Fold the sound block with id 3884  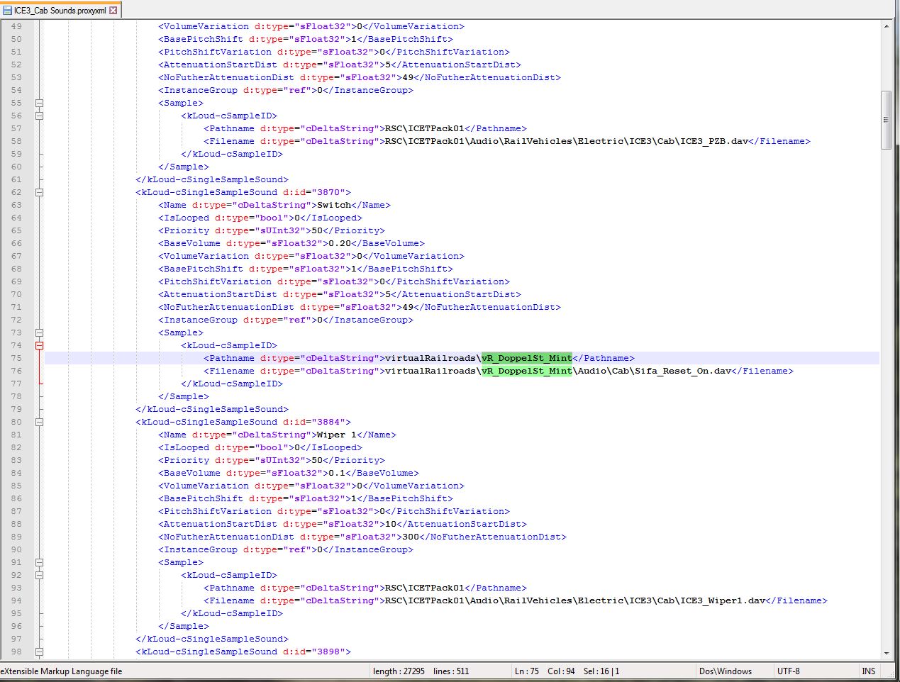[40, 422]
